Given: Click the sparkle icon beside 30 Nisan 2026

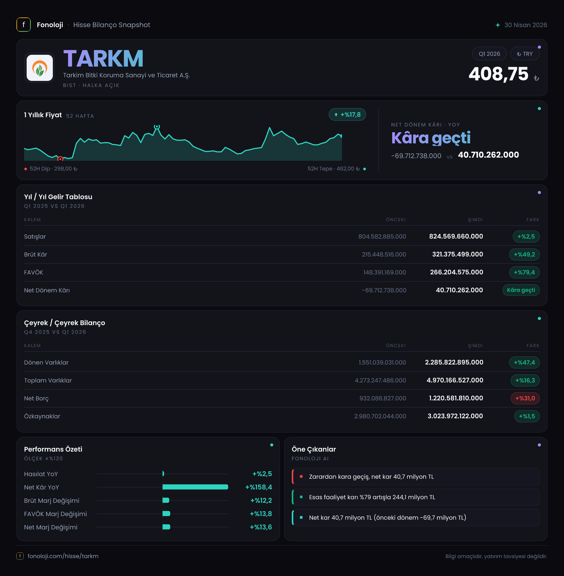Looking at the screenshot, I should [498, 25].
